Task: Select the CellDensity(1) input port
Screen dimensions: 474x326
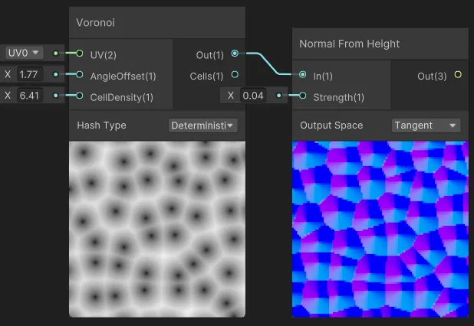Action: pos(80,96)
